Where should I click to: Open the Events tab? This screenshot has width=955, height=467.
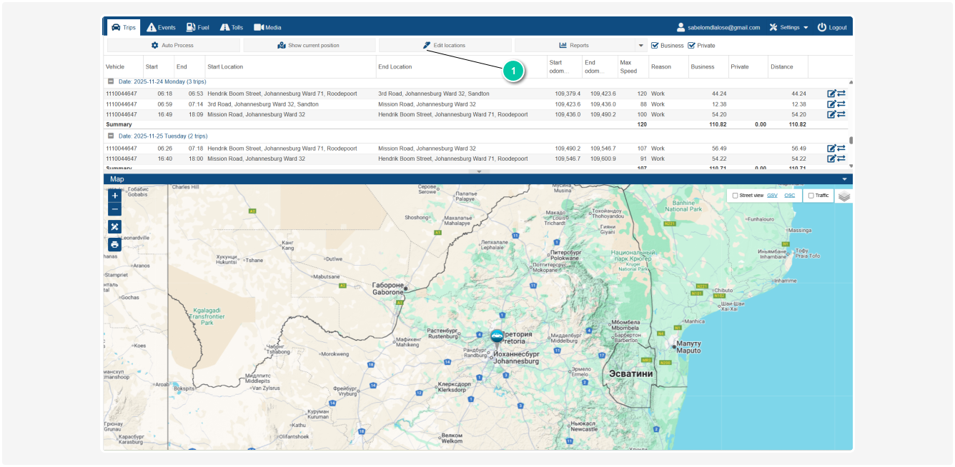coord(161,27)
